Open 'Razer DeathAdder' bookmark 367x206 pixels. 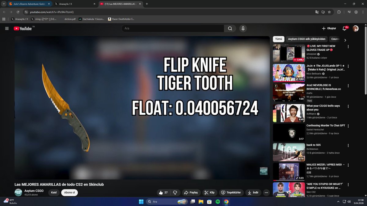[121, 19]
